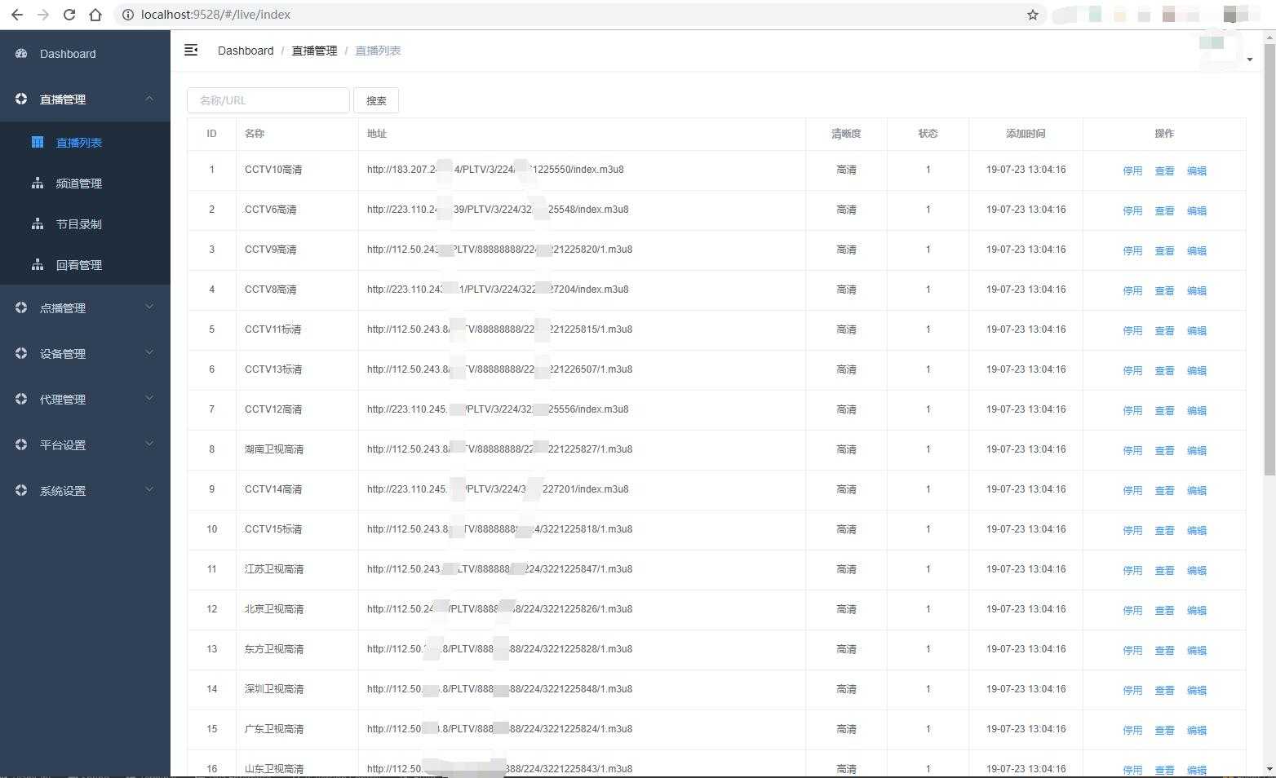
Task: Click 编辑 for 湖南卫视高清 row
Action: (x=1196, y=450)
